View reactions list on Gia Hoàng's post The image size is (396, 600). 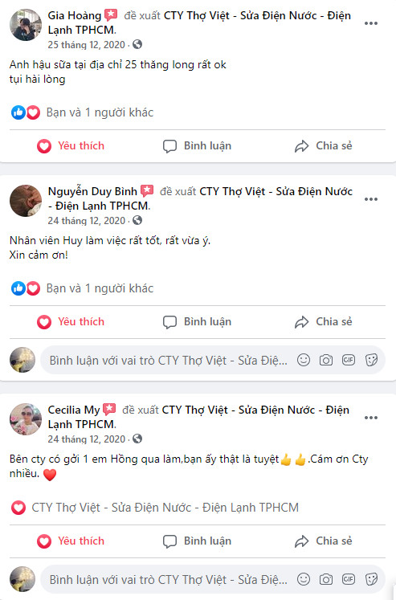pyautogui.click(x=100, y=112)
